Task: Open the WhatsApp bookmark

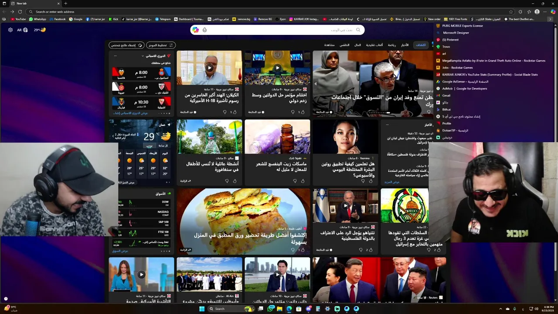Action: (x=37, y=19)
